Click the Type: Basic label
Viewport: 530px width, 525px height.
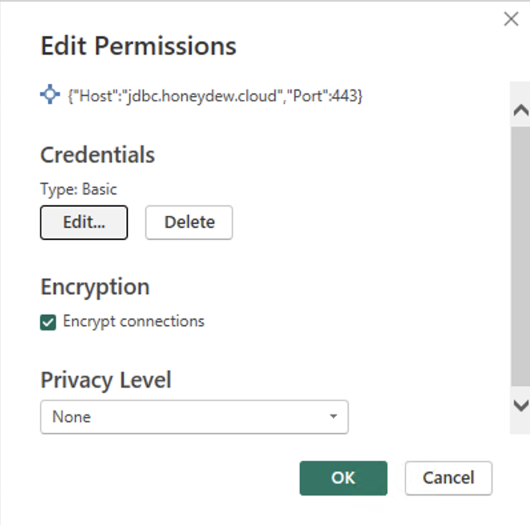pos(79,189)
